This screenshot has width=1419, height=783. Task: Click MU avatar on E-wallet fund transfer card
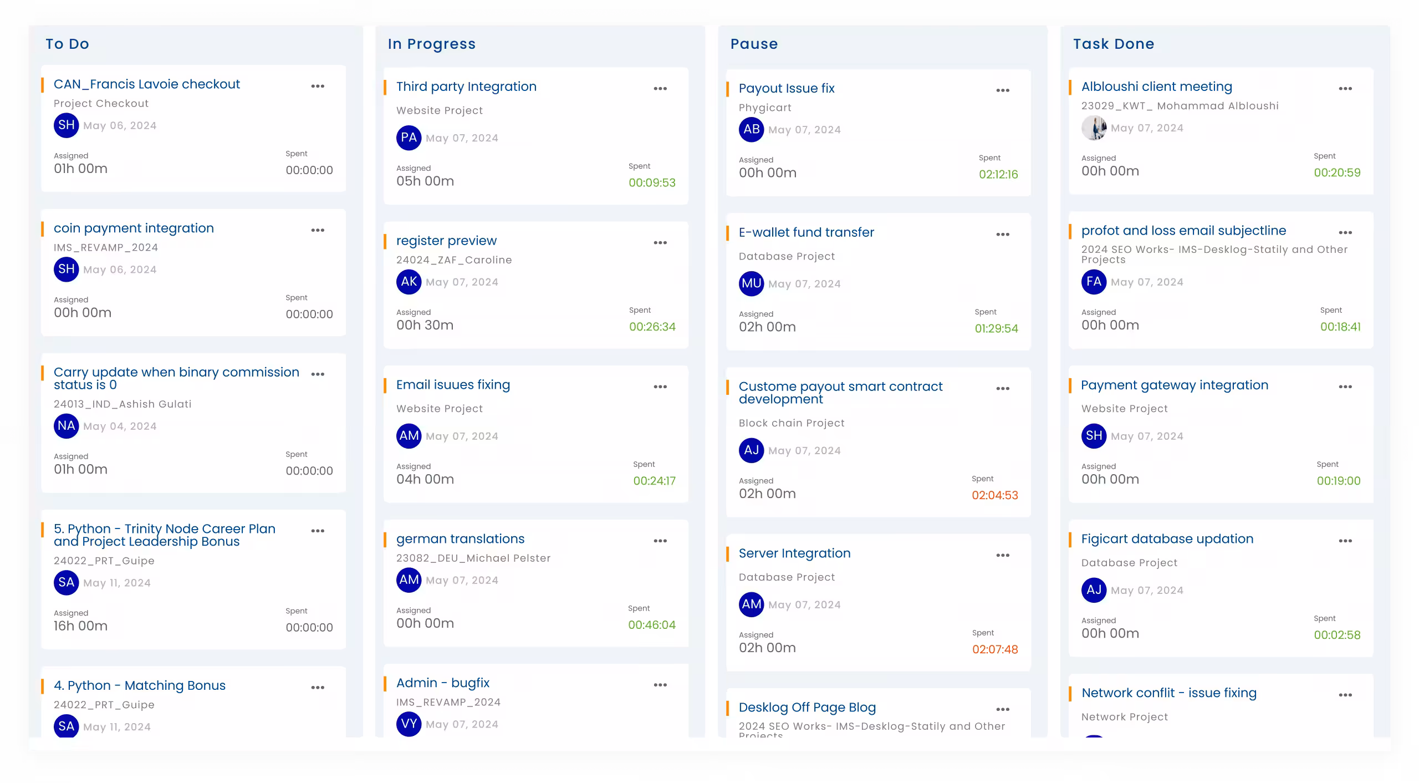pos(752,283)
